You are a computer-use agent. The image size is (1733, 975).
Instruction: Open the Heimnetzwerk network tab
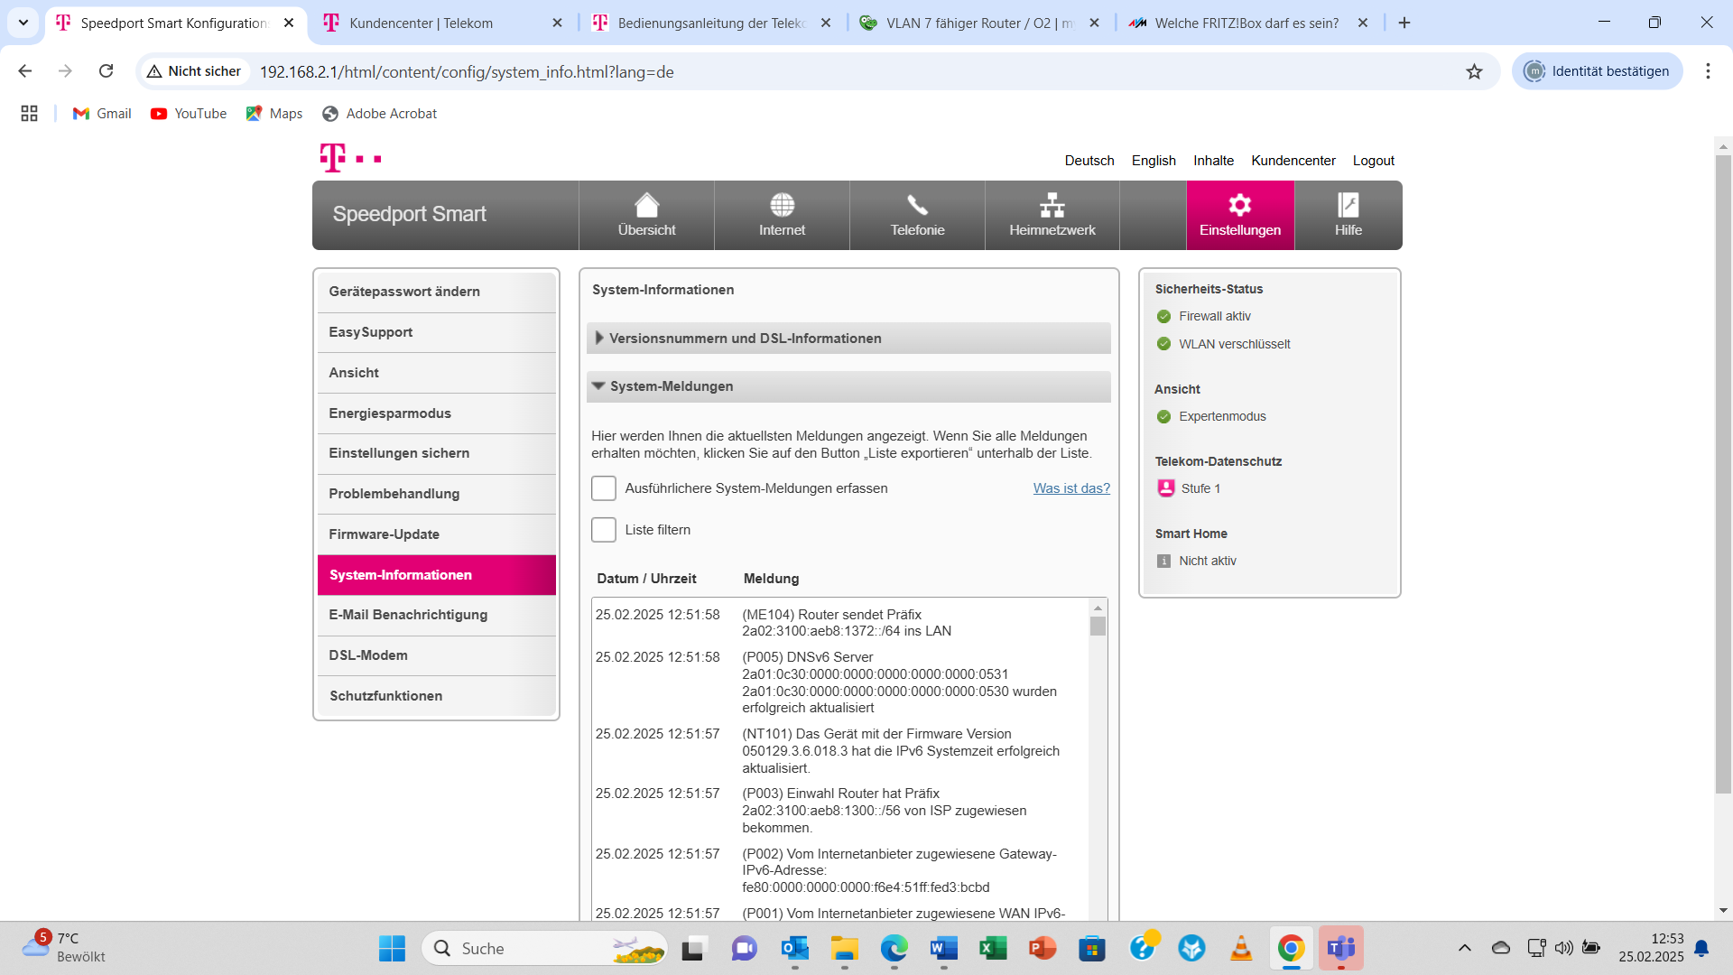coord(1052,215)
